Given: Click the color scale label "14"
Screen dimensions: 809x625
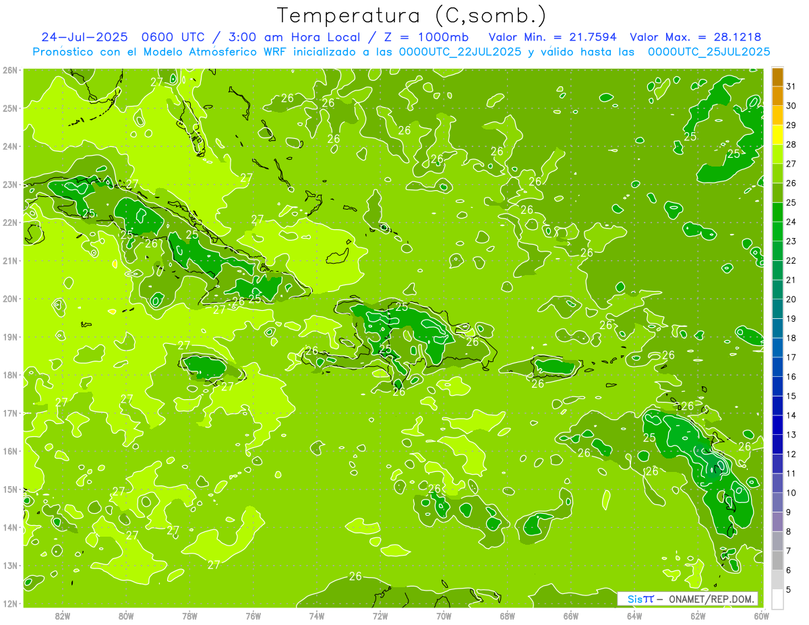Looking at the screenshot, I should 791,415.
